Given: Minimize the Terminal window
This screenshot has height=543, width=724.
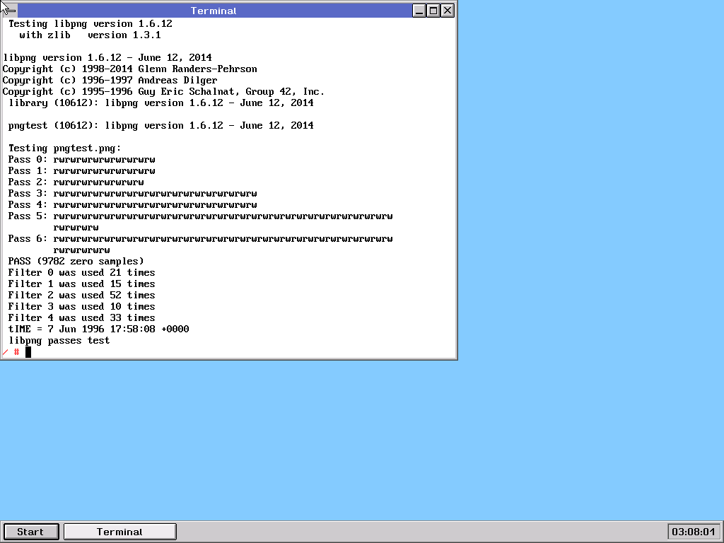Looking at the screenshot, I should pyautogui.click(x=420, y=11).
